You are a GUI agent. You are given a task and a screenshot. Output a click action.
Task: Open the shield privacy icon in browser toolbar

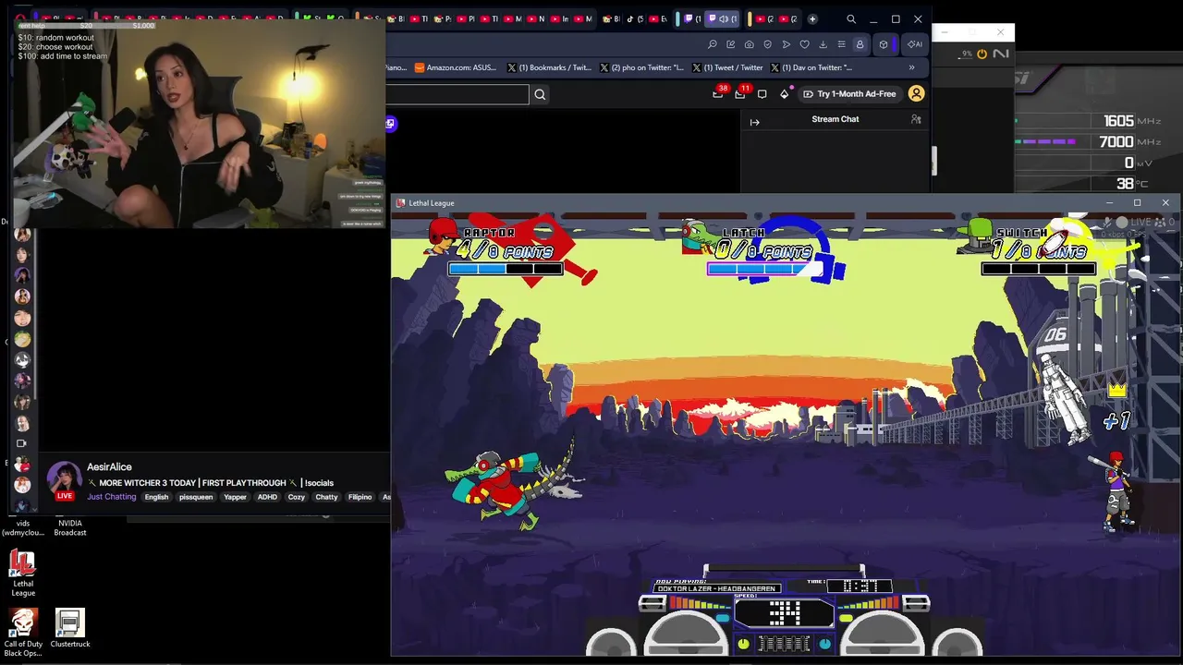pos(768,44)
